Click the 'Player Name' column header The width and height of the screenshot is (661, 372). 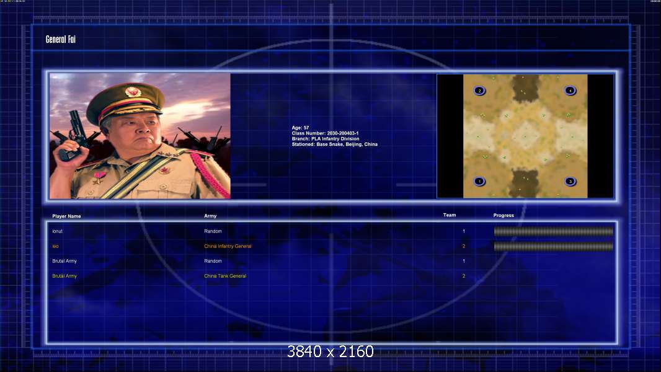(x=66, y=216)
